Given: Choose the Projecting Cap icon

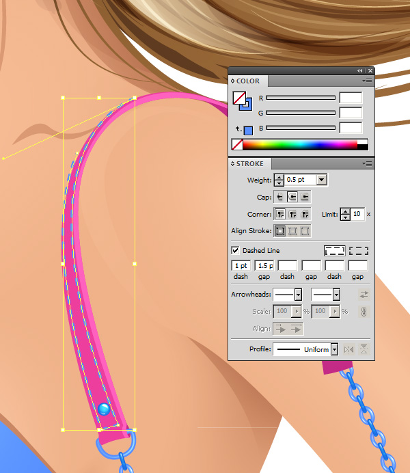Looking at the screenshot, I should [305, 197].
